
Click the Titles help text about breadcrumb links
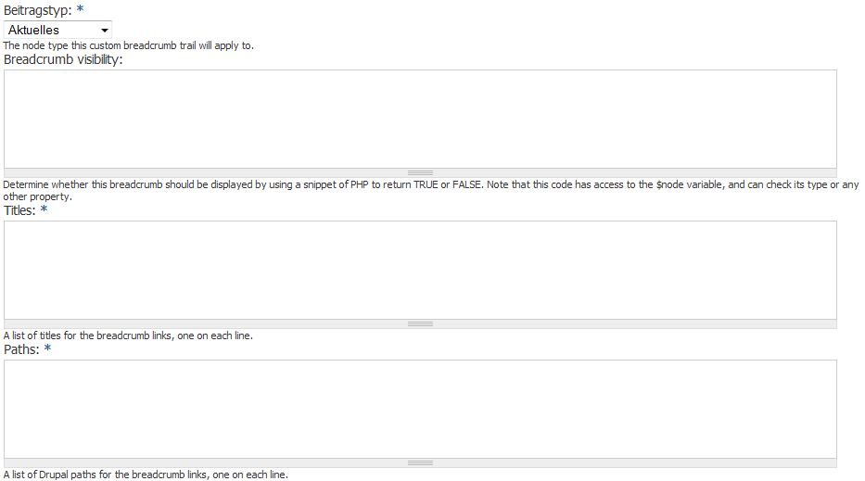(128, 335)
